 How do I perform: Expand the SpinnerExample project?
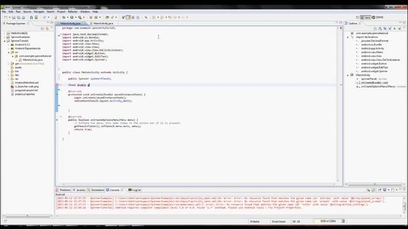4,37
